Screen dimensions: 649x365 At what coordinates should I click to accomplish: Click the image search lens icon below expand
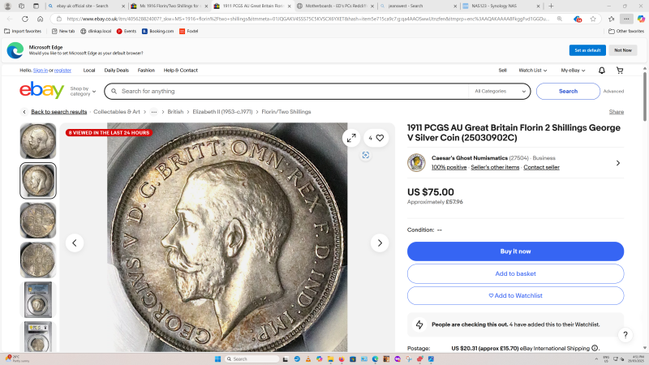[366, 155]
